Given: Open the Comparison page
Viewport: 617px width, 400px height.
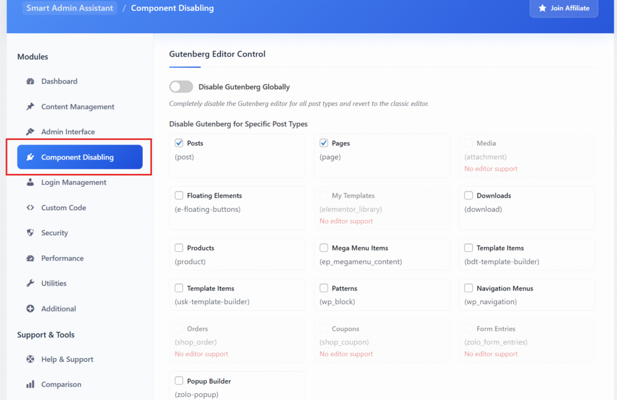Looking at the screenshot, I should coord(80,384).
